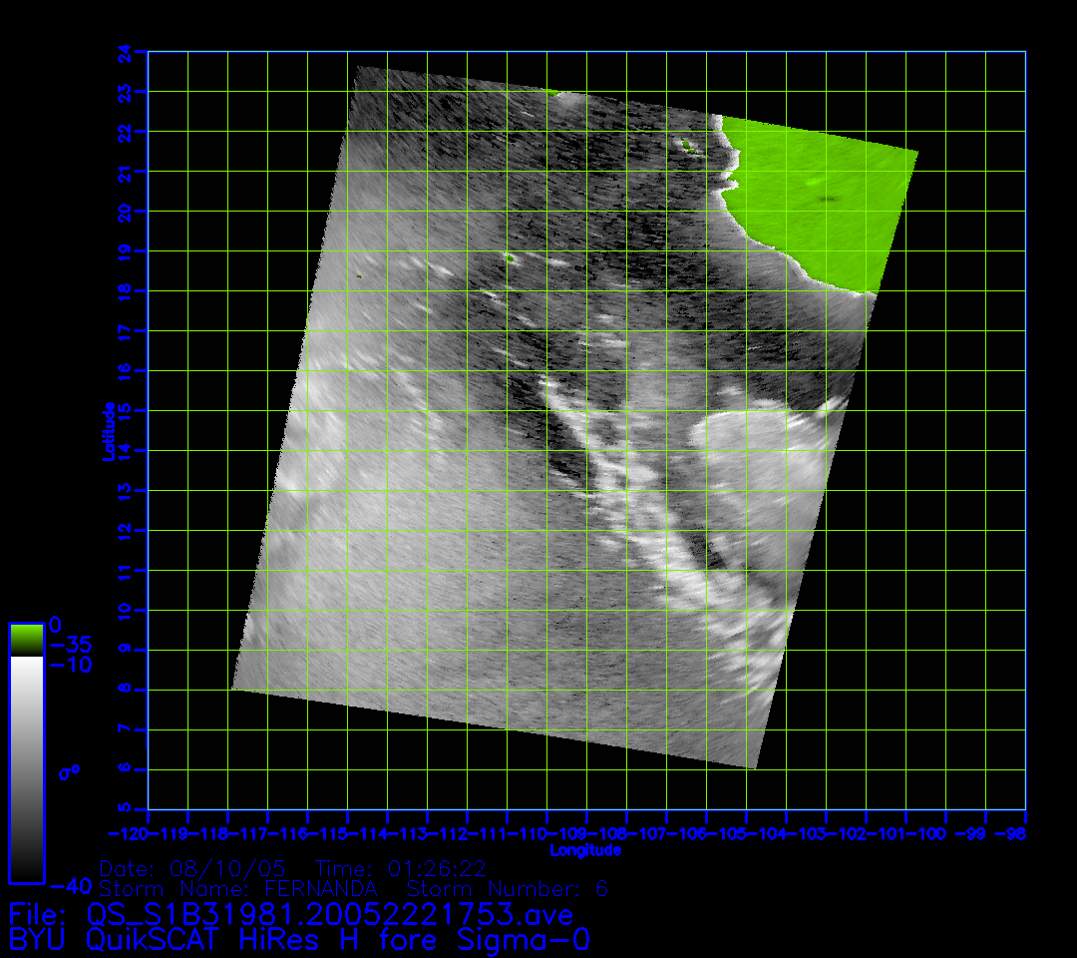Viewport: 1077px width, 958px height.
Task: Click the -40 color bar minimum label
Action: 70,886
